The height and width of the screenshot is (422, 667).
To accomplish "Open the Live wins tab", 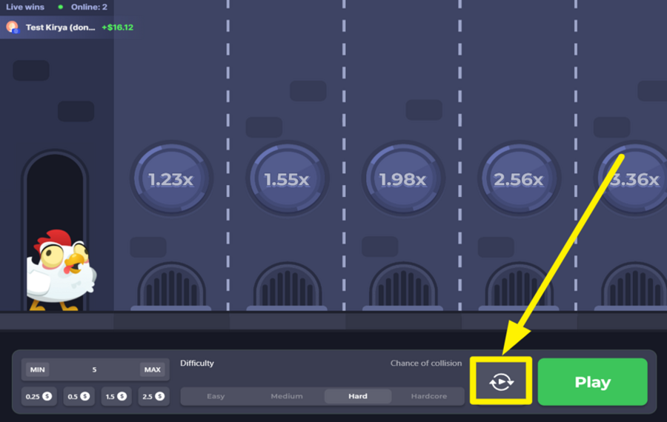I will pyautogui.click(x=25, y=7).
